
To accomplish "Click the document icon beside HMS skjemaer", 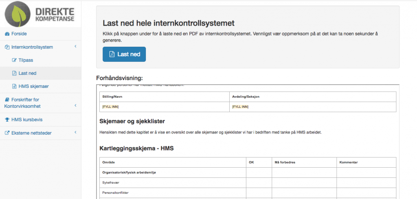I will pos(14,86).
